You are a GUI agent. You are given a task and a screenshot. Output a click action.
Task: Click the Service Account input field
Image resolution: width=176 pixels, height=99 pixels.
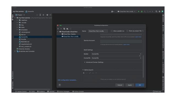[121, 41]
